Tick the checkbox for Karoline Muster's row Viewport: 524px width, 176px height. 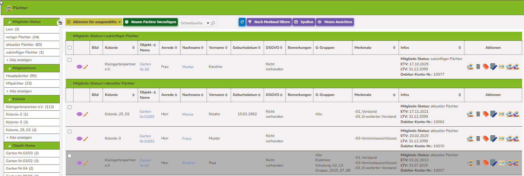pos(70,60)
